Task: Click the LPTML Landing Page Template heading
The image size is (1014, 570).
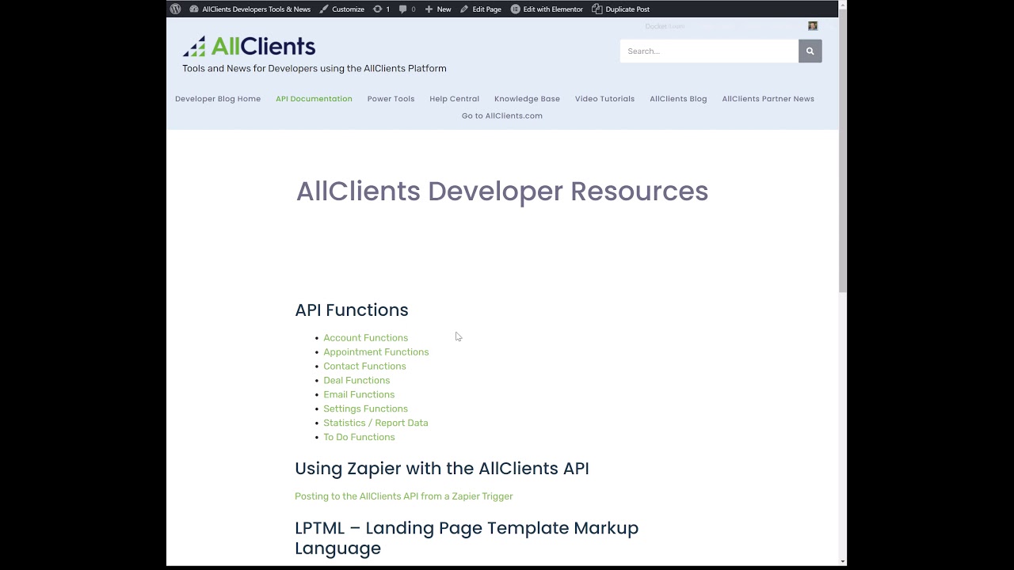Action: [x=467, y=538]
